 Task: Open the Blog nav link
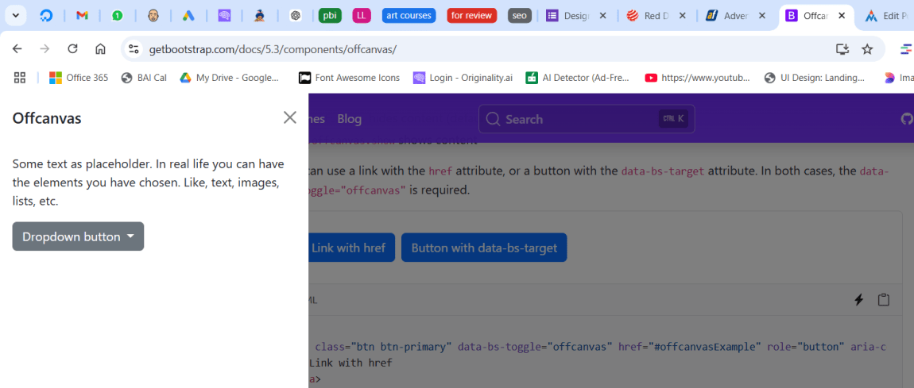[349, 119]
